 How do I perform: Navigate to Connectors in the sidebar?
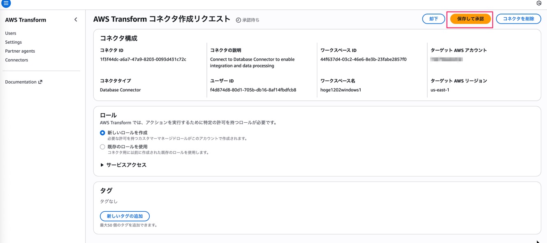[x=16, y=60]
